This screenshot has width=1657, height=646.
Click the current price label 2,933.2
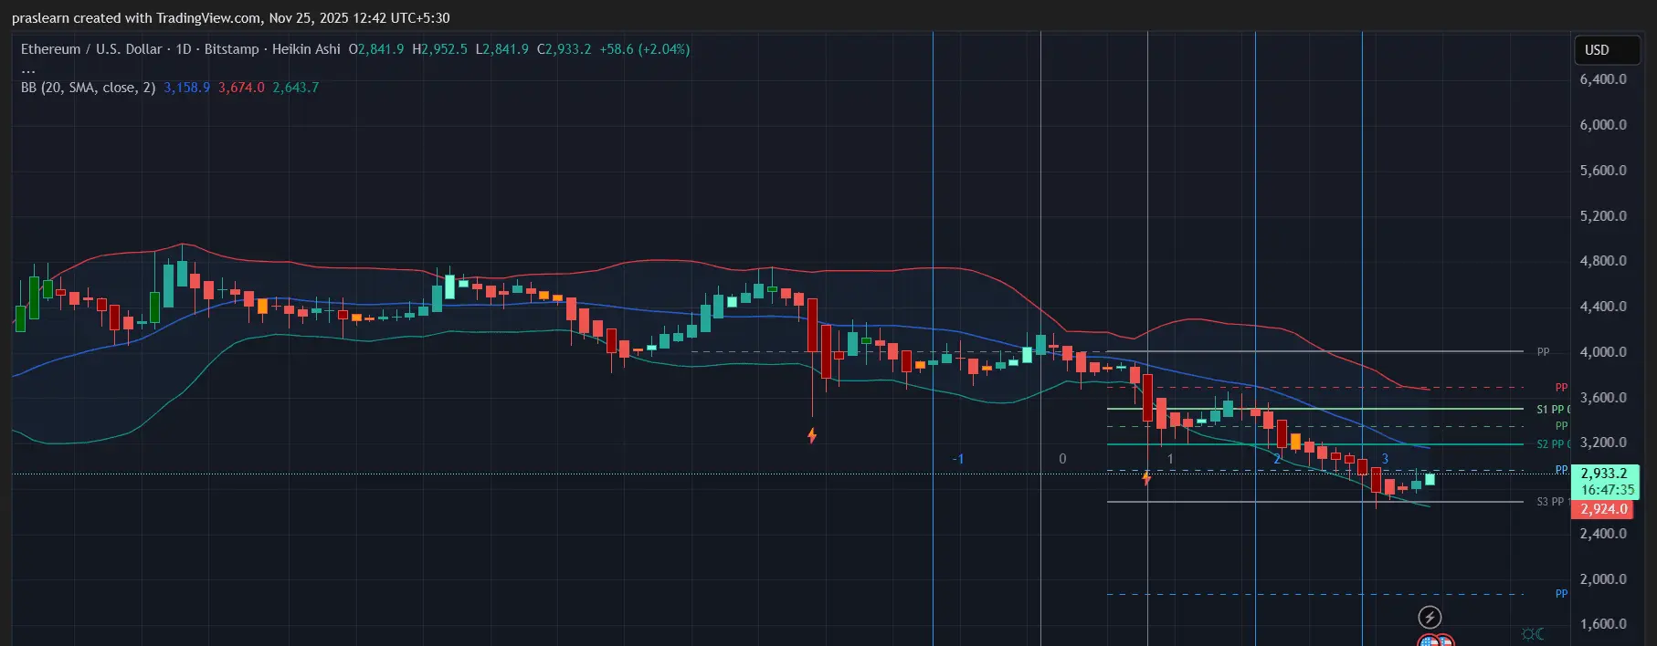(x=1604, y=474)
